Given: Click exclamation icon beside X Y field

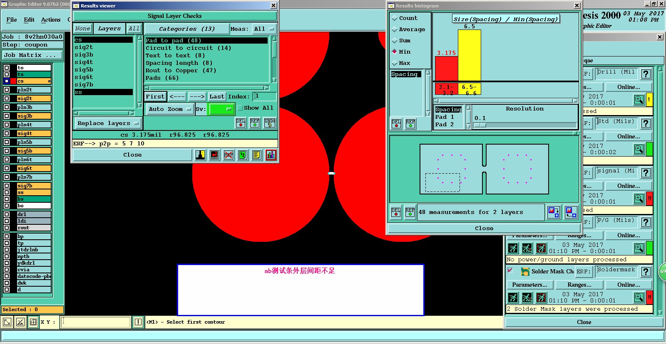Looking at the screenshot, I should [138, 322].
